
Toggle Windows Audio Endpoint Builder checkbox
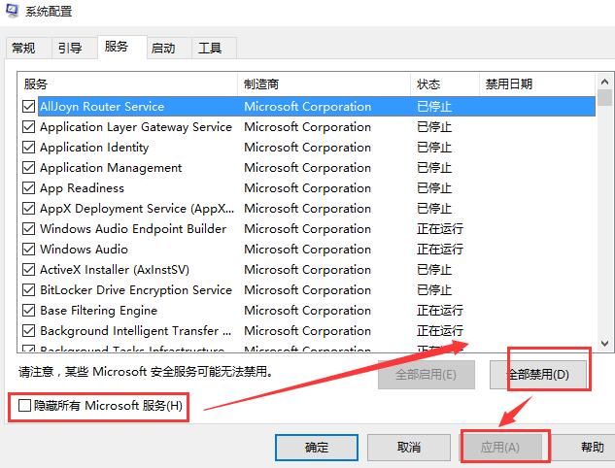pos(28,228)
